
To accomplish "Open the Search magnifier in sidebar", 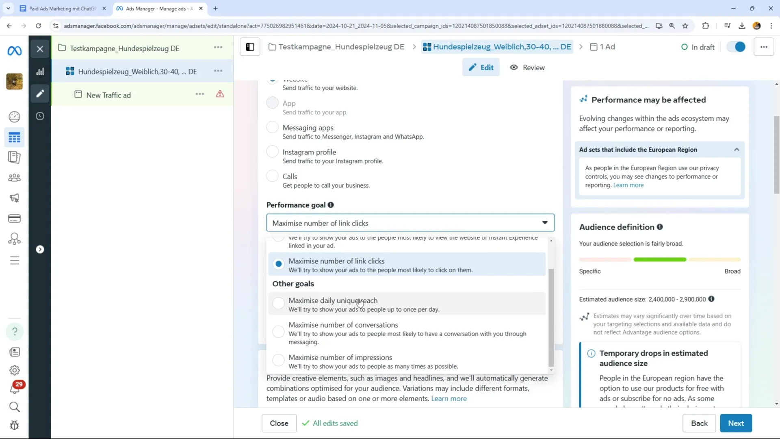I will pos(14,407).
